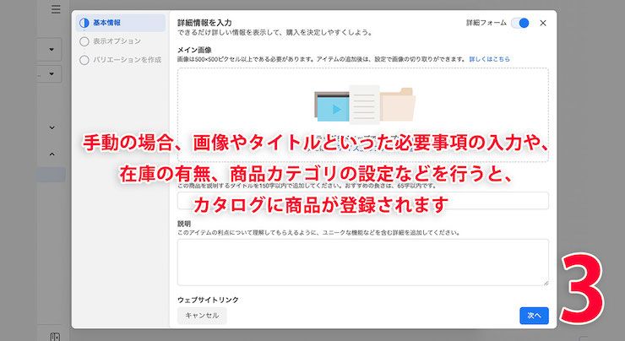Screen dimensions: 625x341
Task: Select the 基本情報 step
Action: [x=121, y=23]
